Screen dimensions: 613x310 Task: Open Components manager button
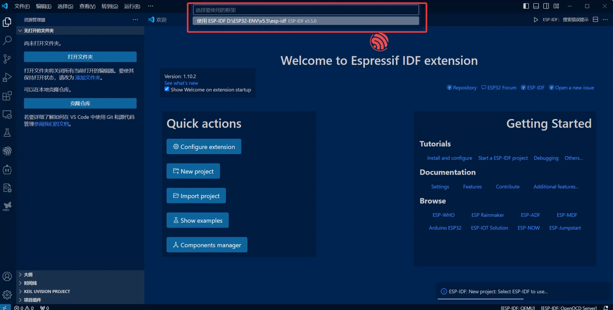[x=207, y=245]
